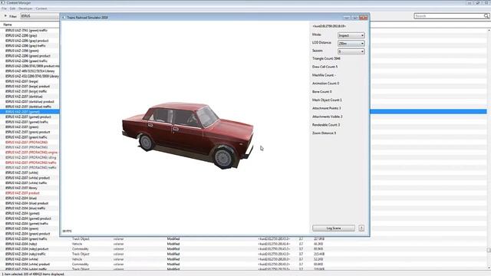Select row UAZ-2206 (gray) product
This screenshot has height=276, width=491.
pyautogui.click(x=27, y=41)
